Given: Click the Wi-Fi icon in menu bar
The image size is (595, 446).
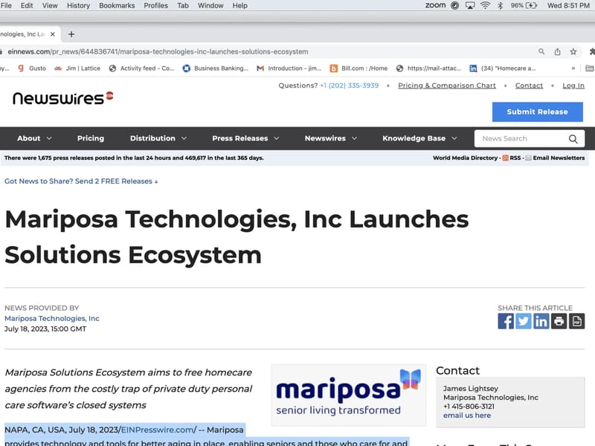Looking at the screenshot, I should pos(485,5).
